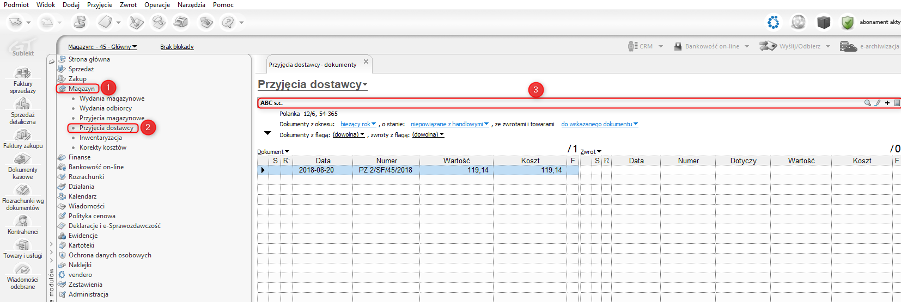Click the pencil edit icon in the contractor field
Viewport: 901px width, 302px height.
878,103
